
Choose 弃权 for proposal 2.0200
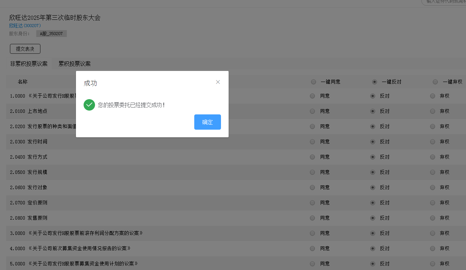tap(432, 126)
